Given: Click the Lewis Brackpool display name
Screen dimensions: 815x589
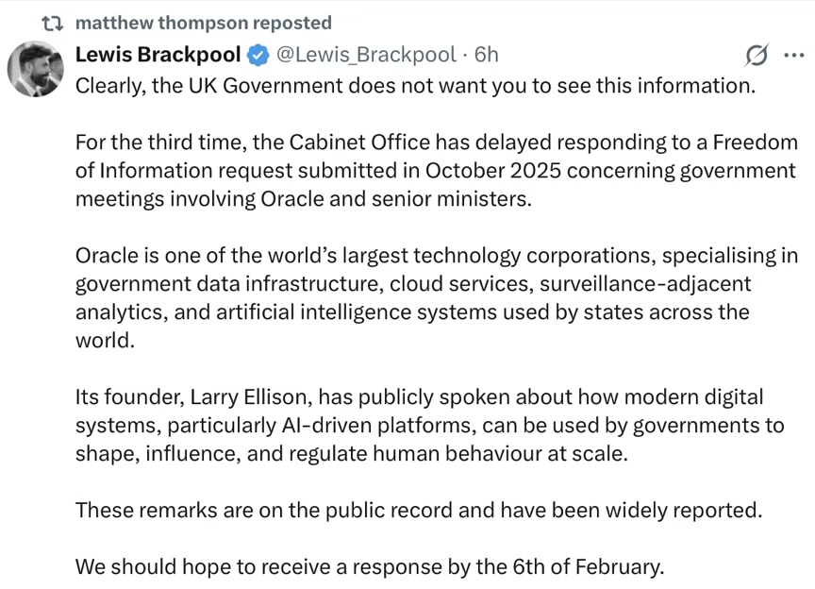Looking at the screenshot, I should (x=158, y=55).
